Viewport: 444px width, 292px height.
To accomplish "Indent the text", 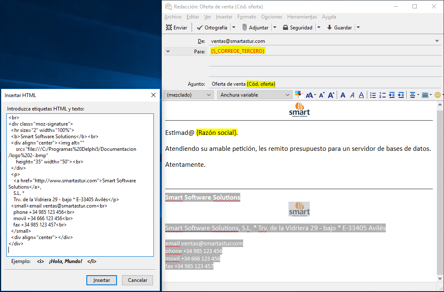I will (401, 95).
